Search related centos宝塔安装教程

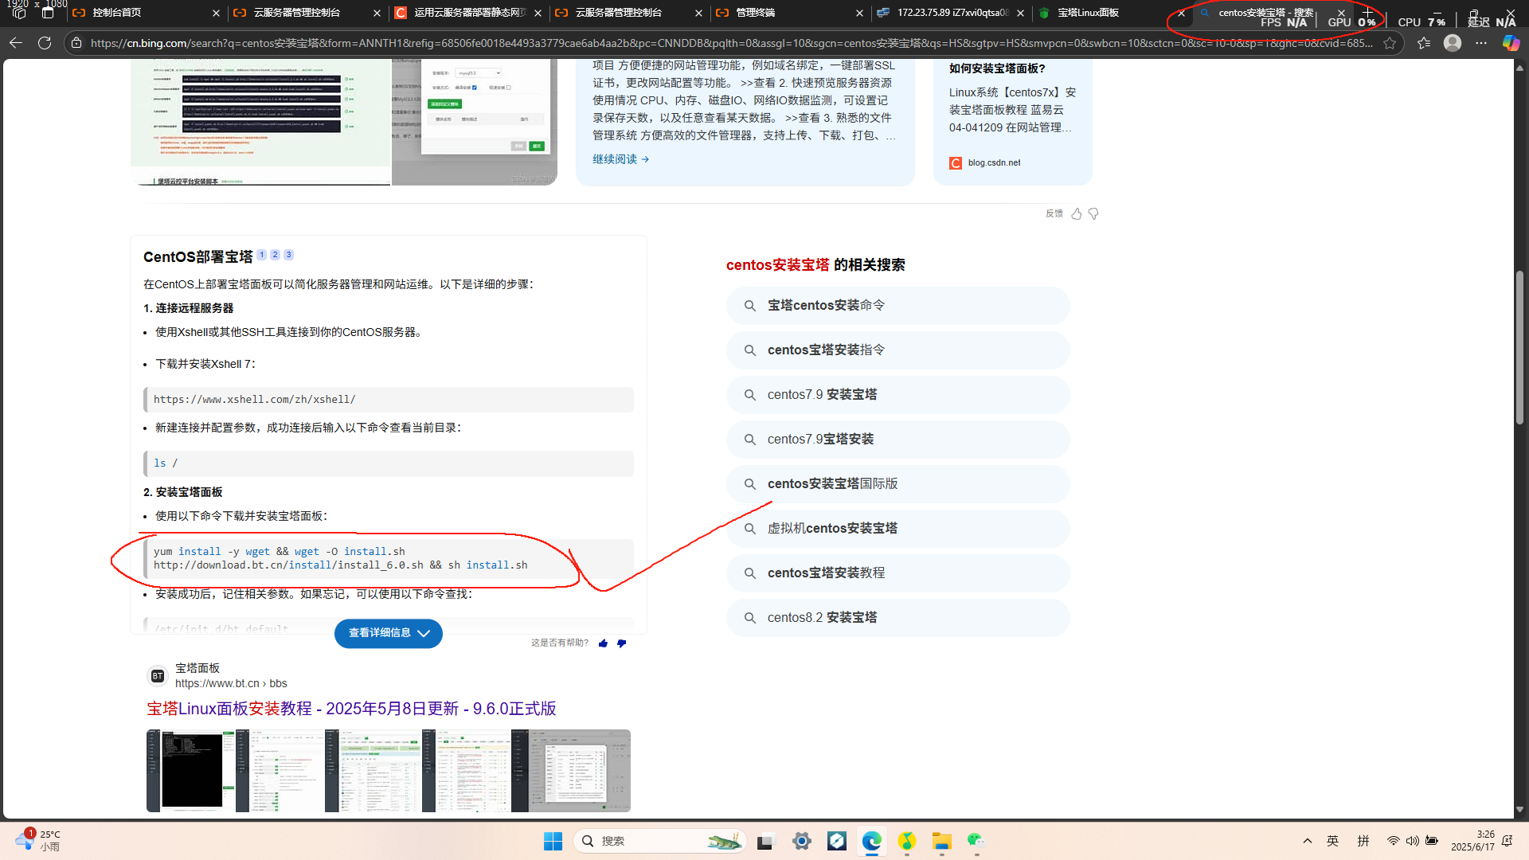pos(897,573)
